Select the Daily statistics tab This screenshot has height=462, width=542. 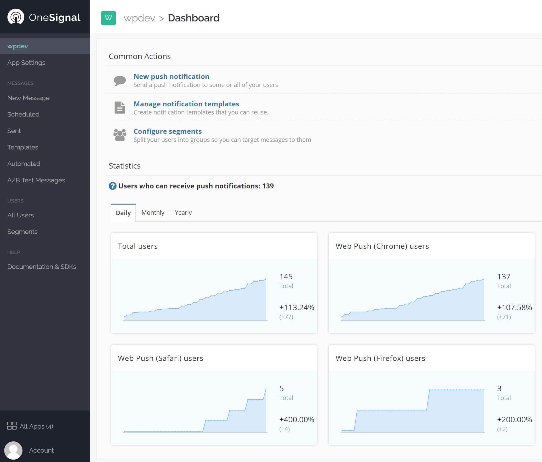coord(123,212)
